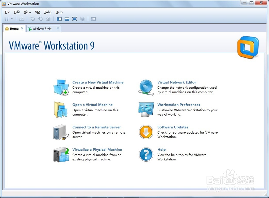Click text 'Customize VMware Workstation to your way of working.'

tap(187, 112)
